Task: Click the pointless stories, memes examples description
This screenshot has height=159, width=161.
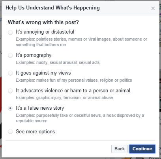Action: (81, 42)
